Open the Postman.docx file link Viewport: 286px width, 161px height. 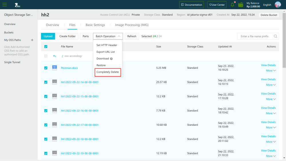coord(69,68)
